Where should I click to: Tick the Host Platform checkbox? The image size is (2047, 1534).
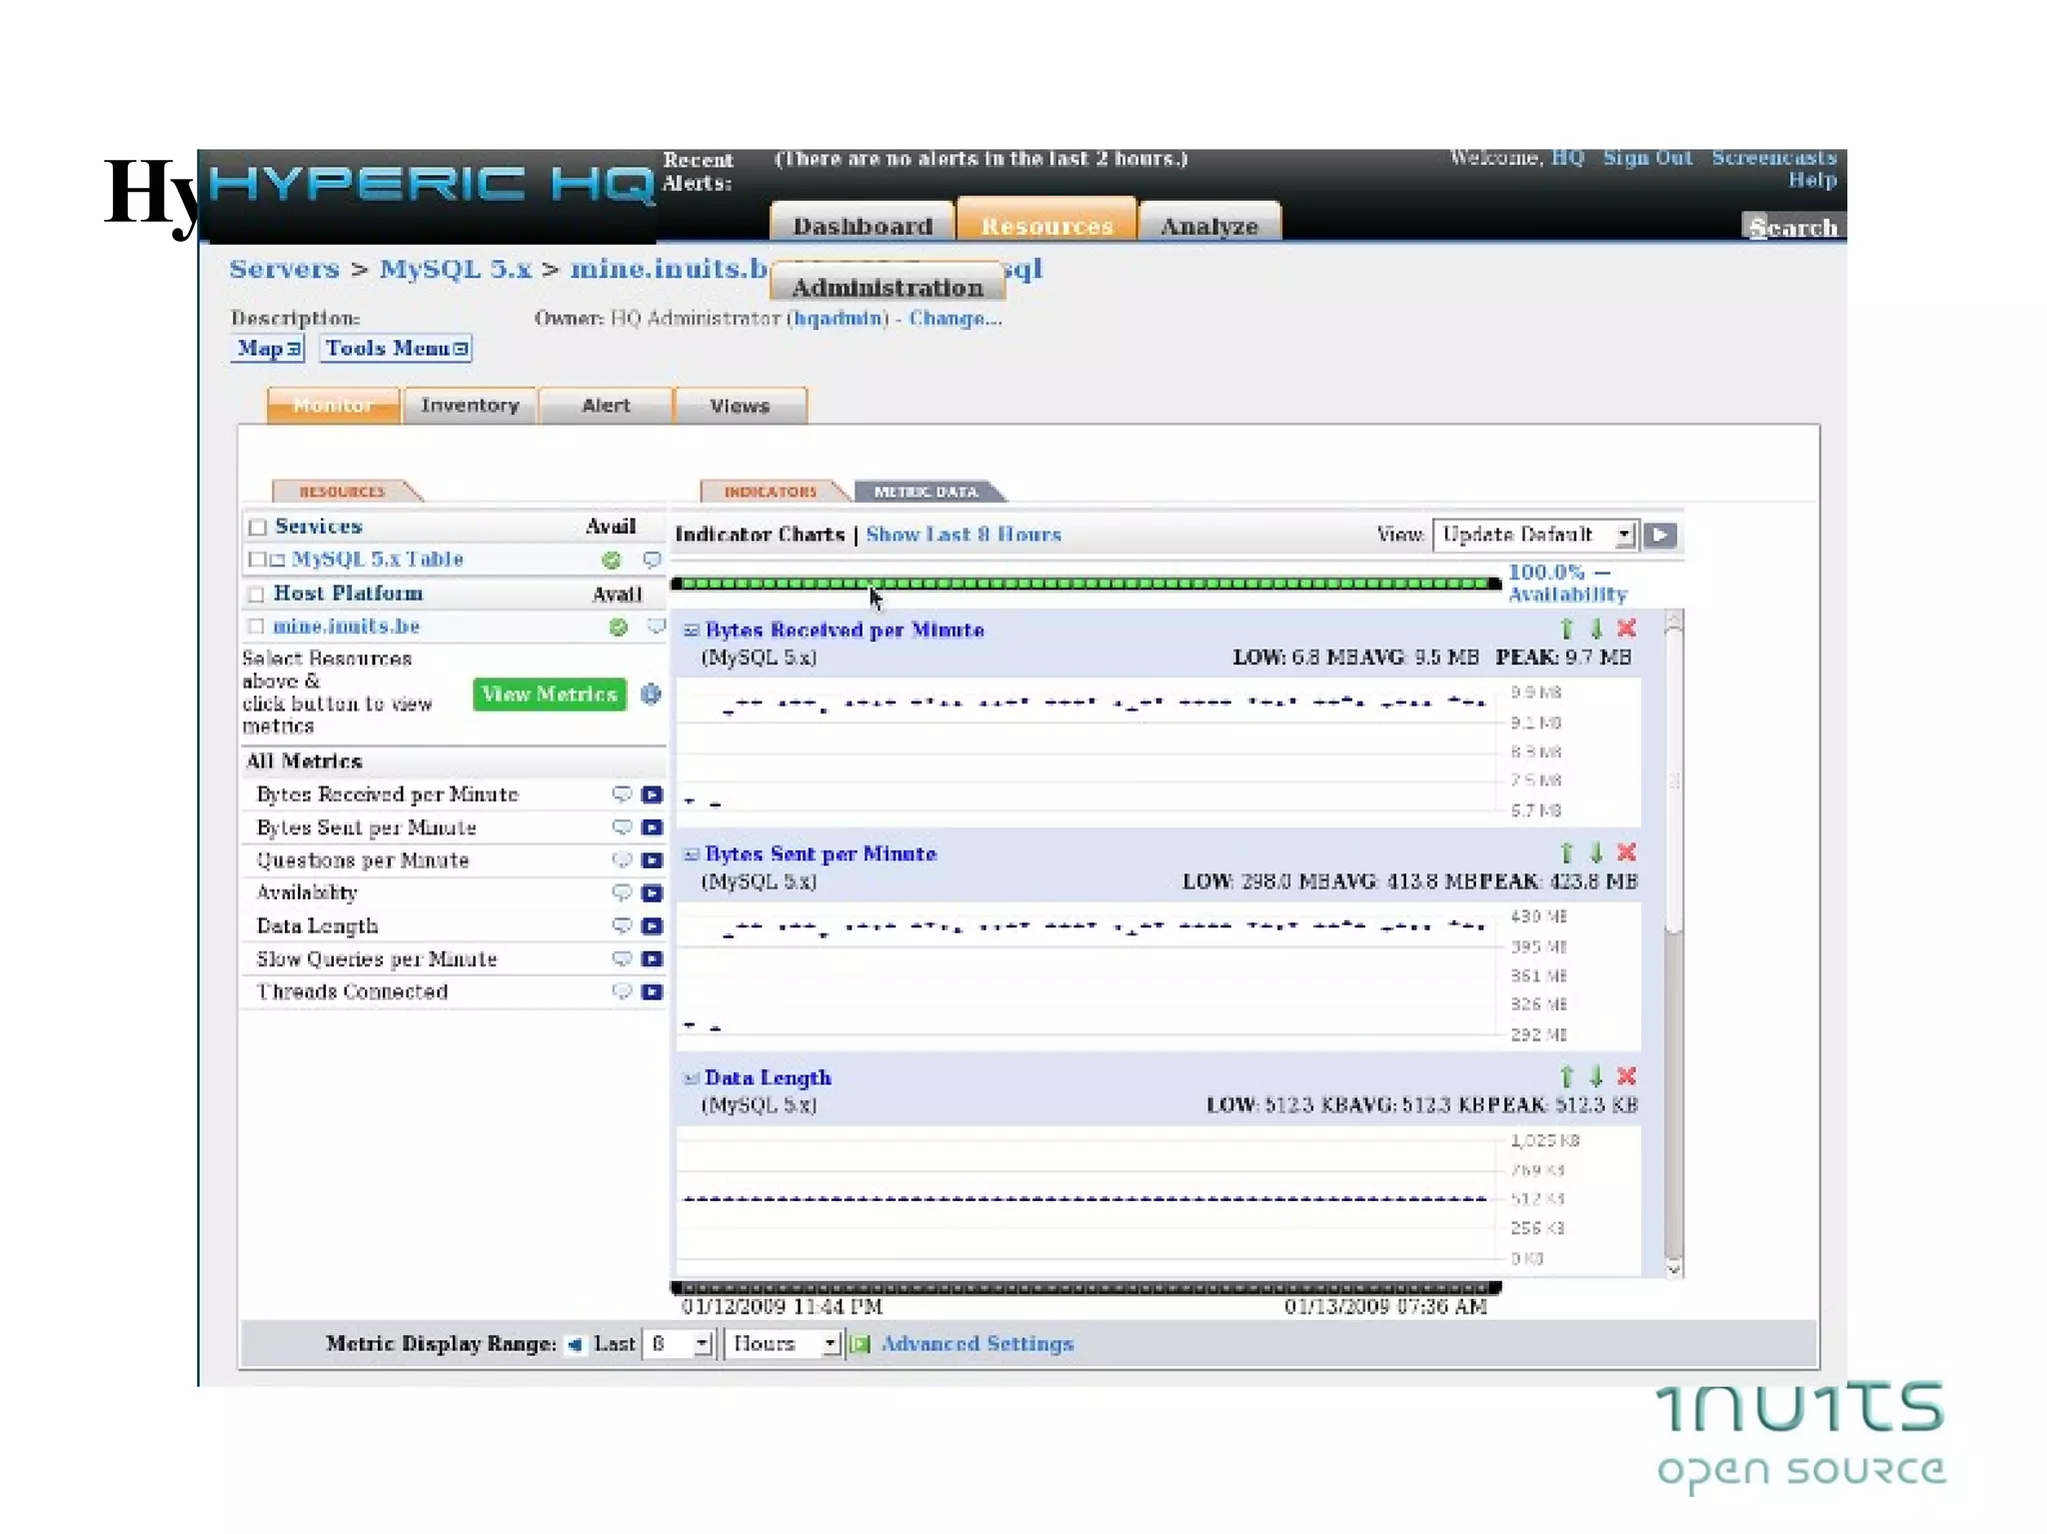[x=257, y=595]
